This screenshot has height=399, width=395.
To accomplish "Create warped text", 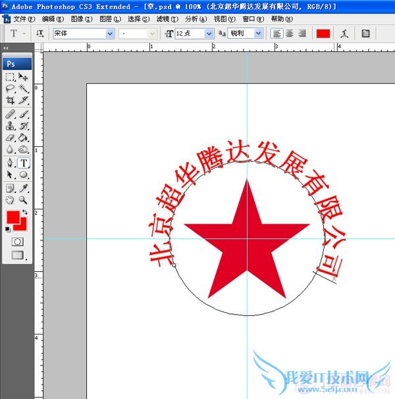I will (x=344, y=34).
